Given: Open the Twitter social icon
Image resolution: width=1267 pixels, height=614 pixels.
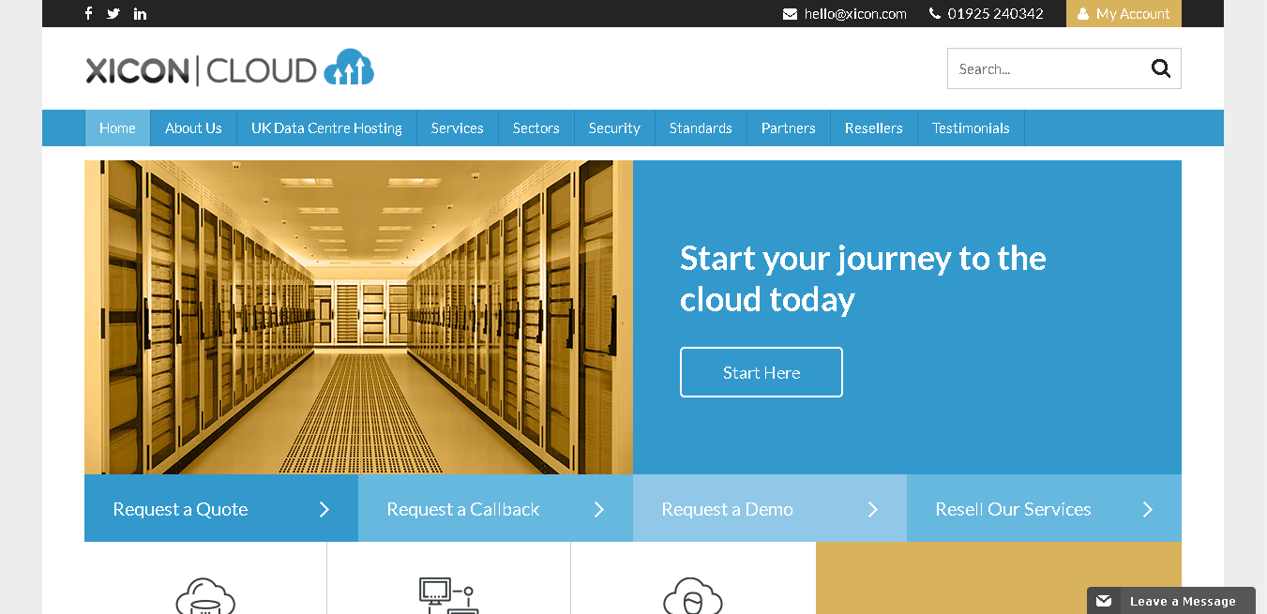Looking at the screenshot, I should coord(113,13).
